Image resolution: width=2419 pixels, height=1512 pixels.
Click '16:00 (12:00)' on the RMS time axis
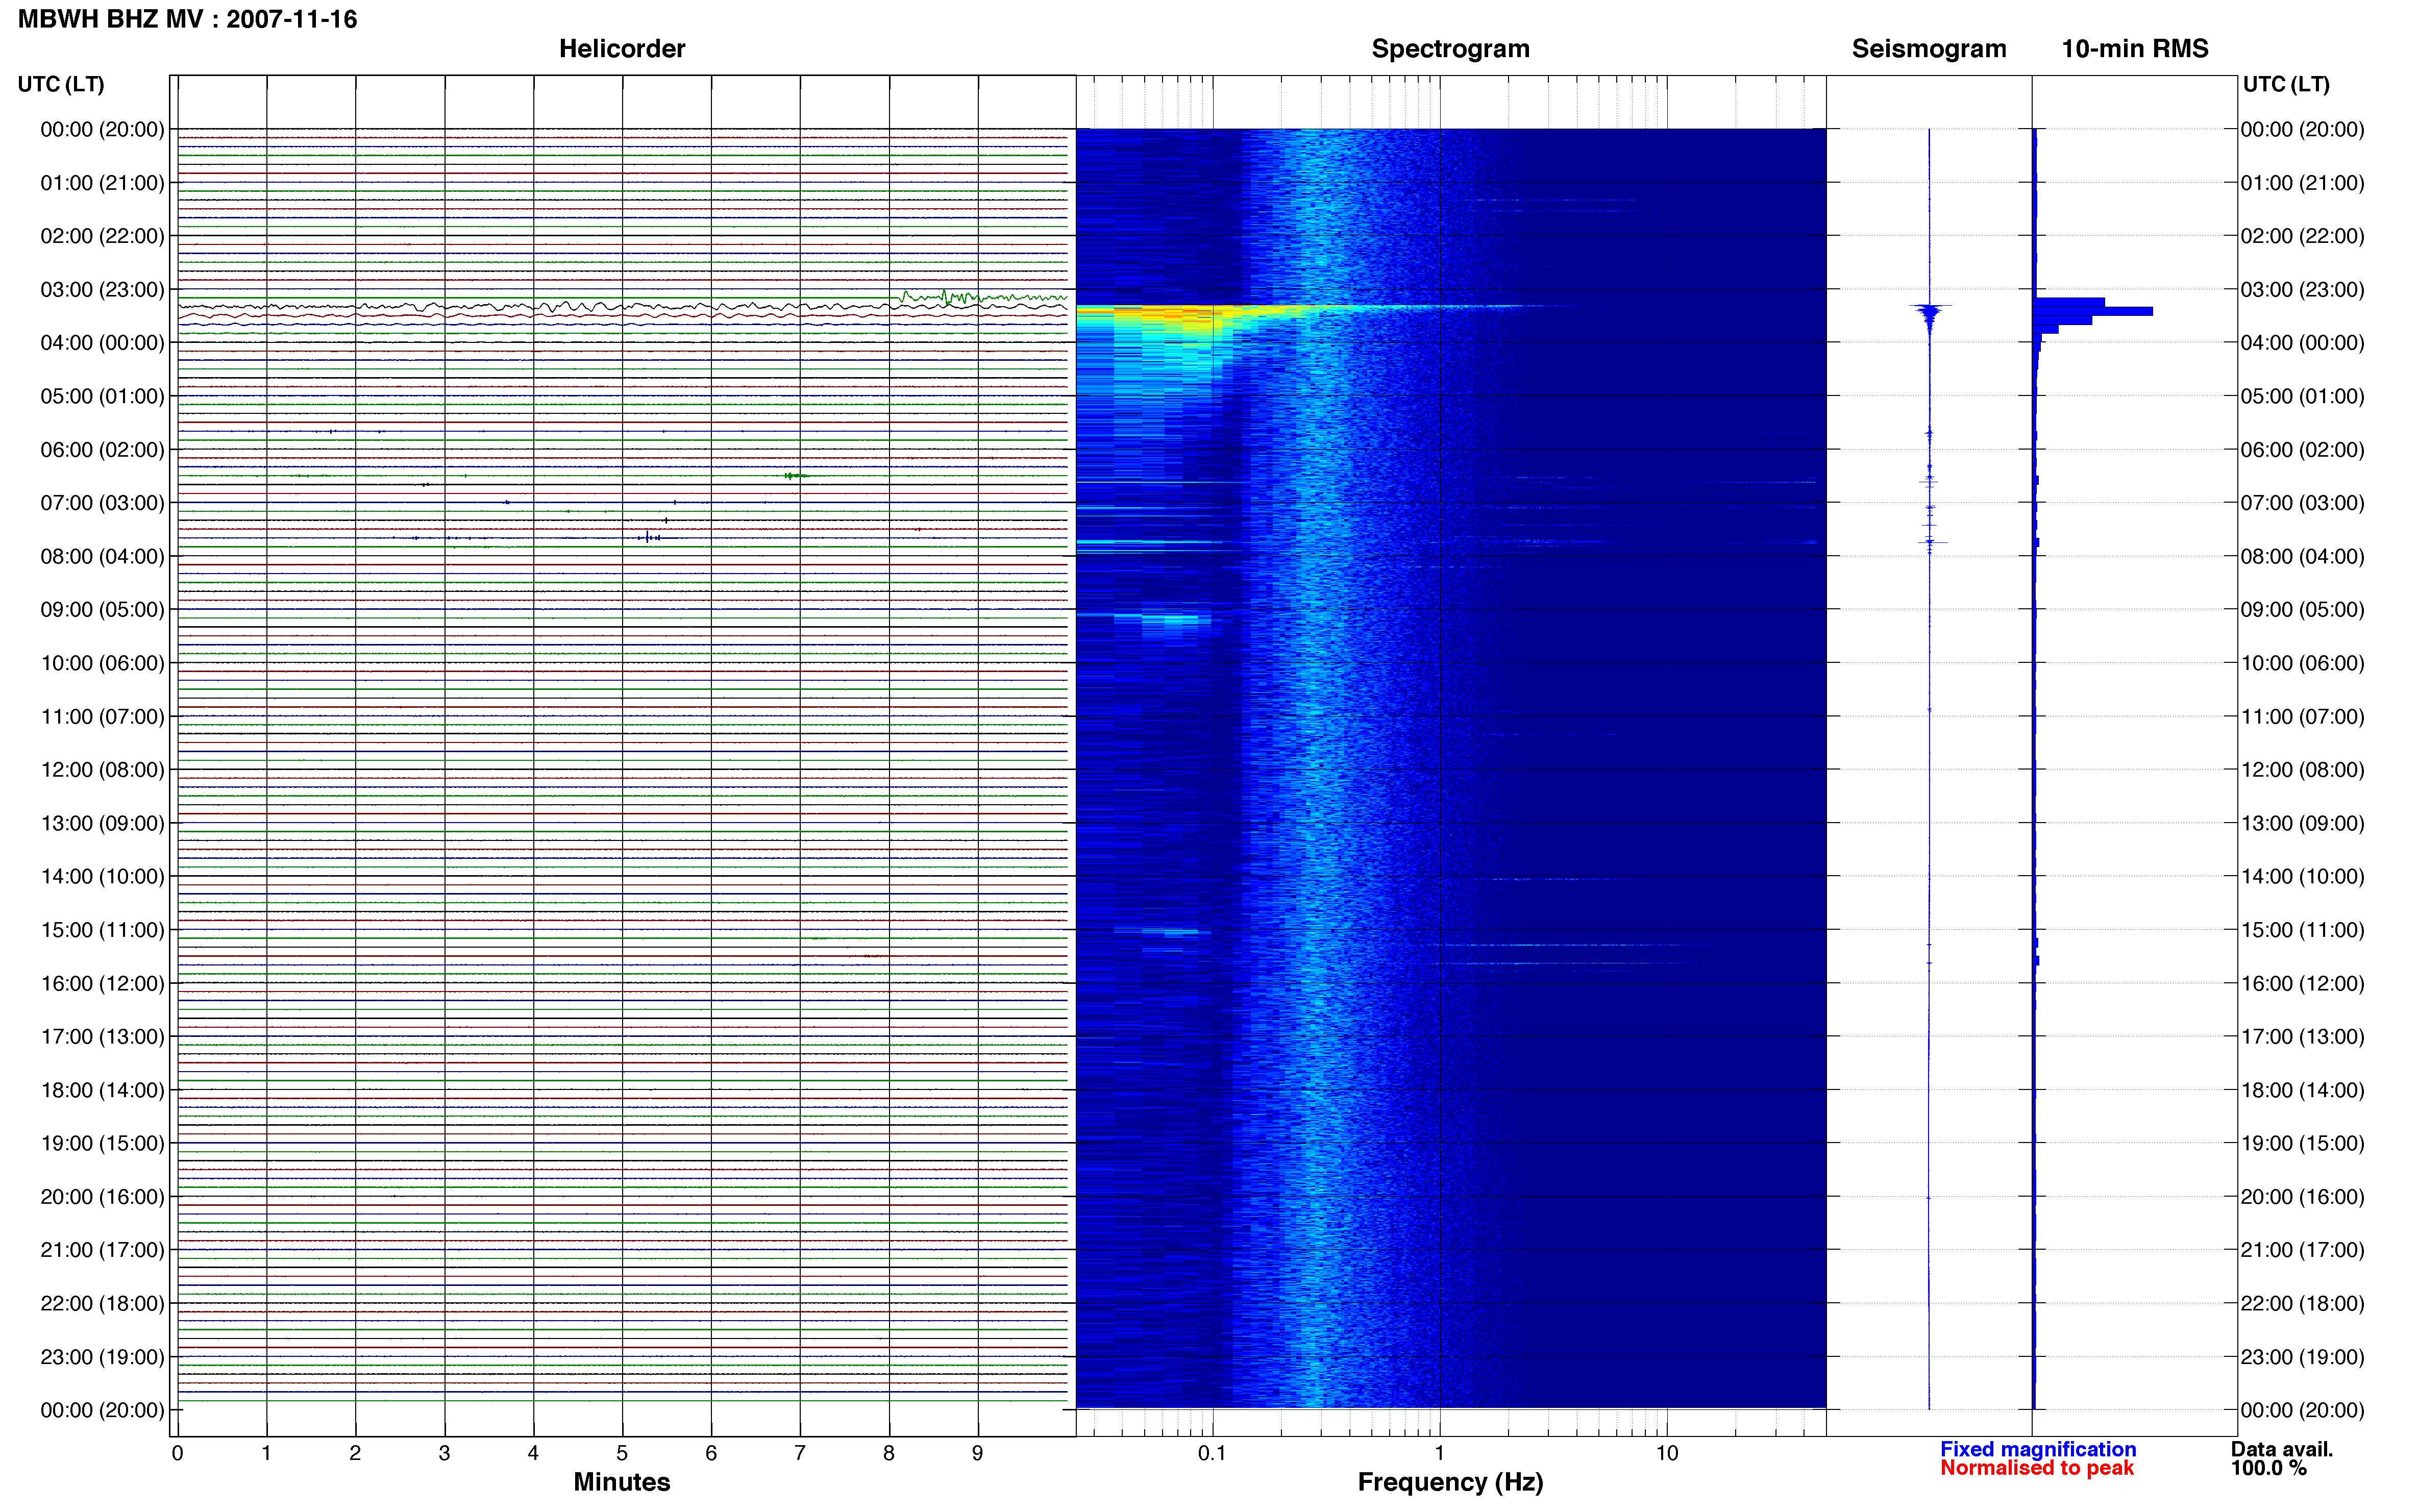[2302, 983]
